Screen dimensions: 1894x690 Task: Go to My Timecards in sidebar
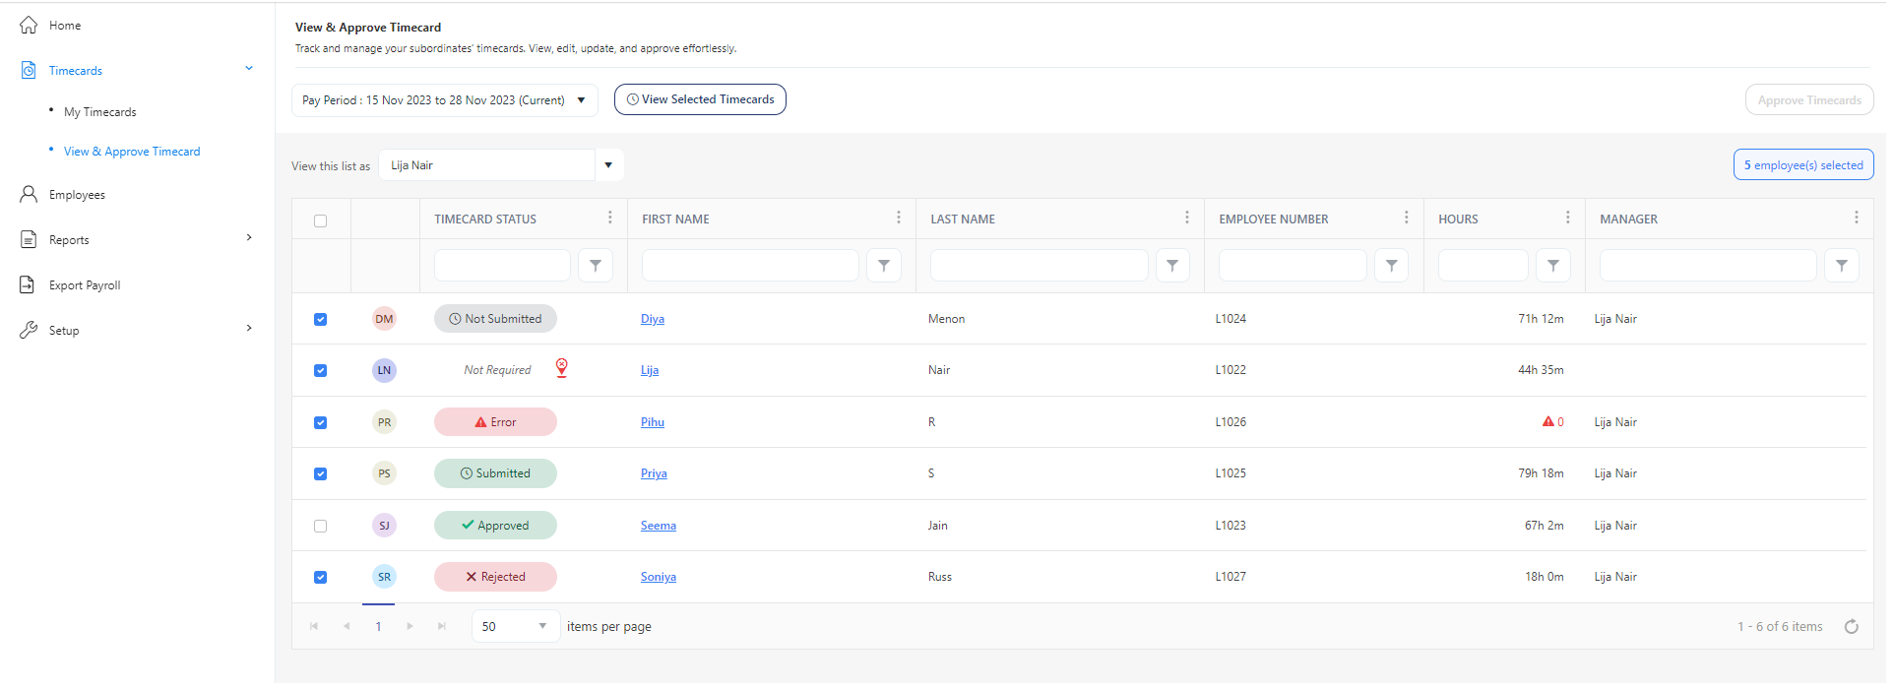click(100, 112)
